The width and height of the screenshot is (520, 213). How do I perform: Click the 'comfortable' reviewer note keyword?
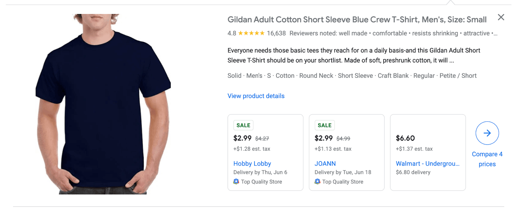tap(390, 33)
